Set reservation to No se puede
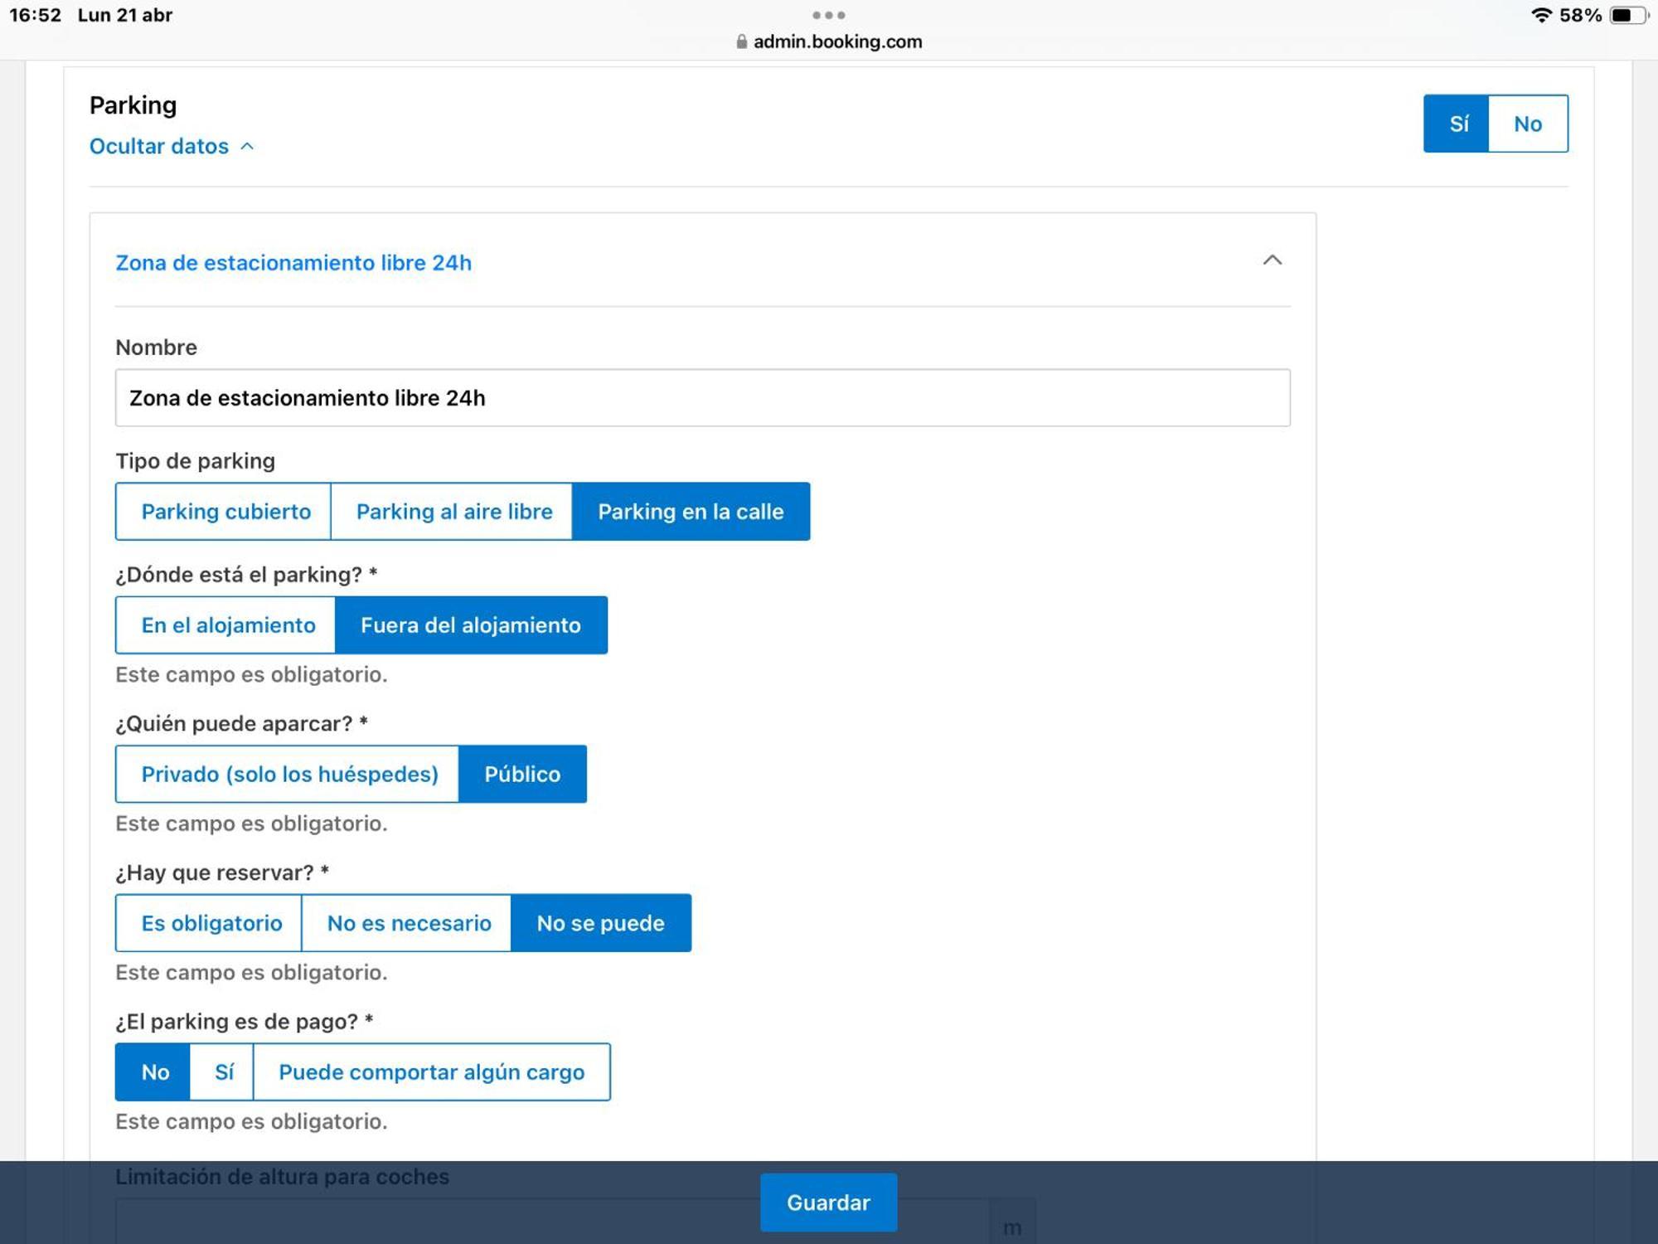The width and height of the screenshot is (1658, 1244). tap(601, 923)
